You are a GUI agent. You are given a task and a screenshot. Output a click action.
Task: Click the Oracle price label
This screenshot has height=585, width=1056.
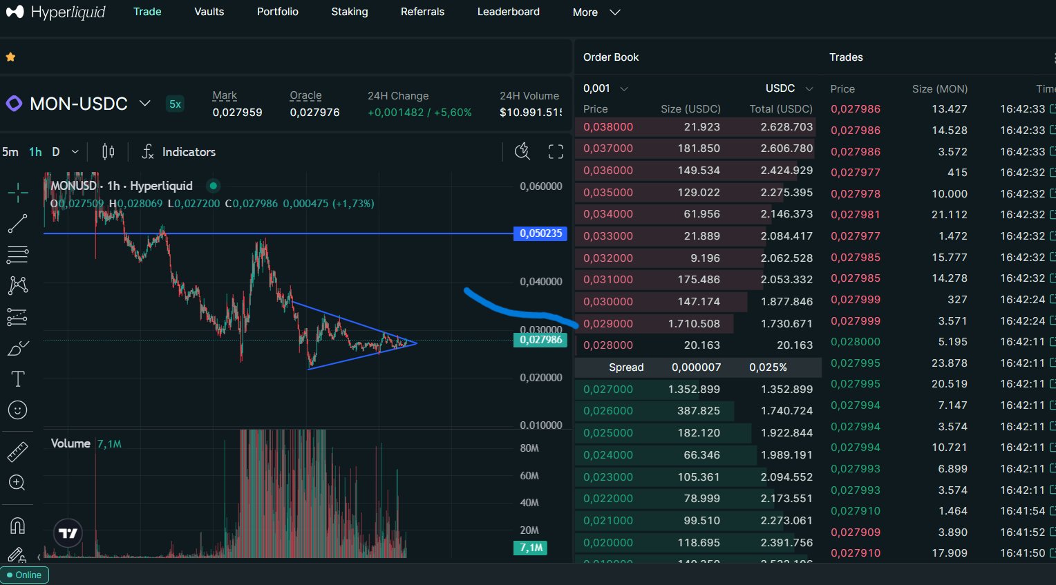pyautogui.click(x=306, y=95)
